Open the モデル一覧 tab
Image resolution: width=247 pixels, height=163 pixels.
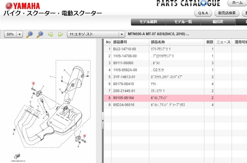[183, 22]
